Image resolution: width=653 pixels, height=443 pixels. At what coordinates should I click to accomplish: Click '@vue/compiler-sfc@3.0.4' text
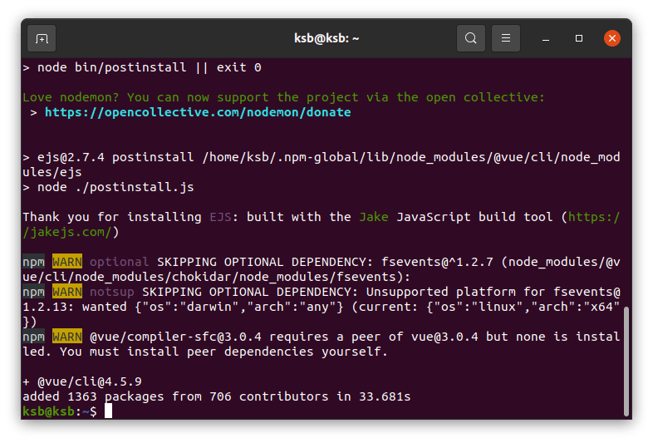pyautogui.click(x=176, y=337)
